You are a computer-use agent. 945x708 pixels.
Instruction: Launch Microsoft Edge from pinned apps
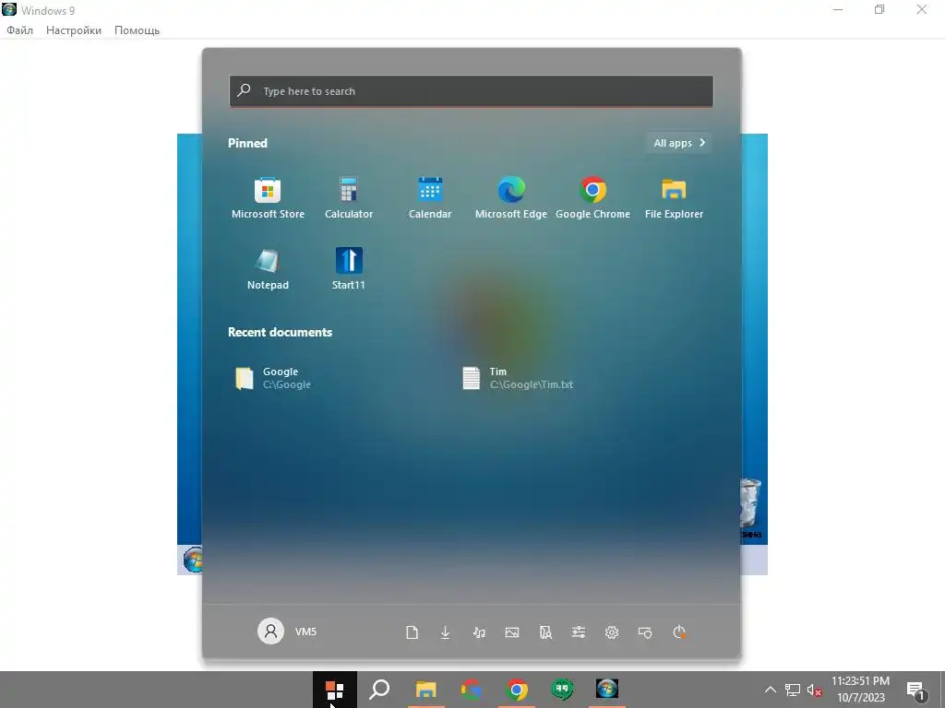click(511, 199)
